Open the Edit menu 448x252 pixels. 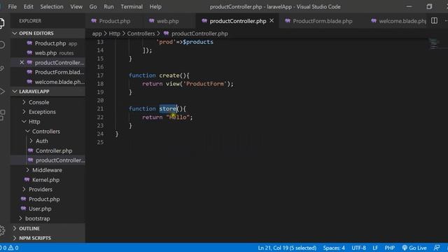28,6
